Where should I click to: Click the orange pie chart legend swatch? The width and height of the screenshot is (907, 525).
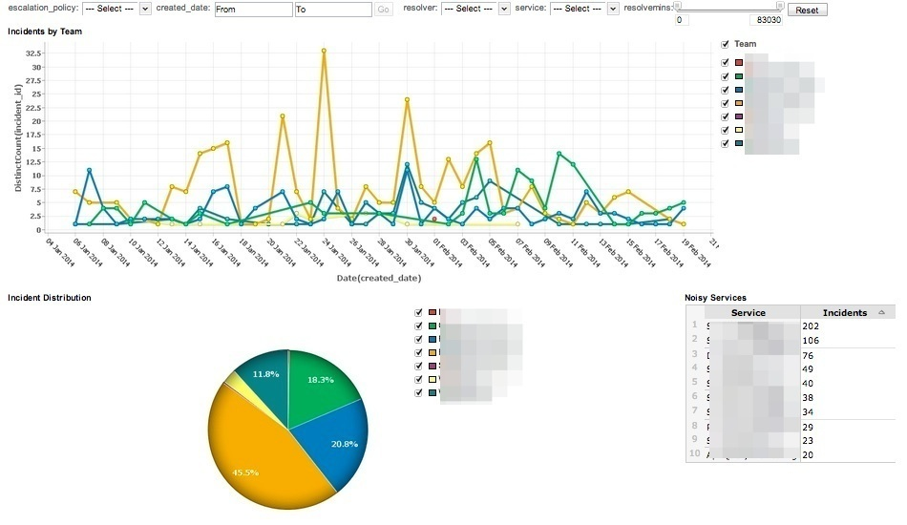tap(432, 352)
